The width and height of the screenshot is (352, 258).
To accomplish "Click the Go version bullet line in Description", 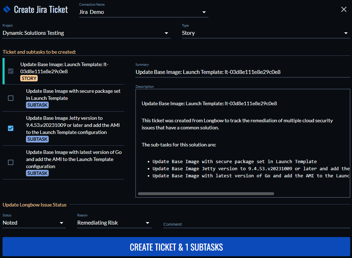I will point(251,176).
